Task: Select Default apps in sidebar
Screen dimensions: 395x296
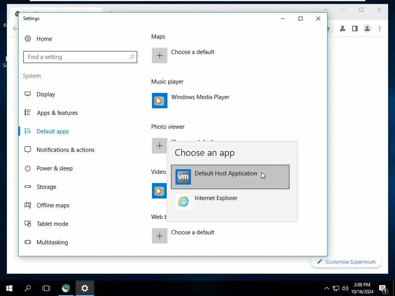Action: click(52, 131)
